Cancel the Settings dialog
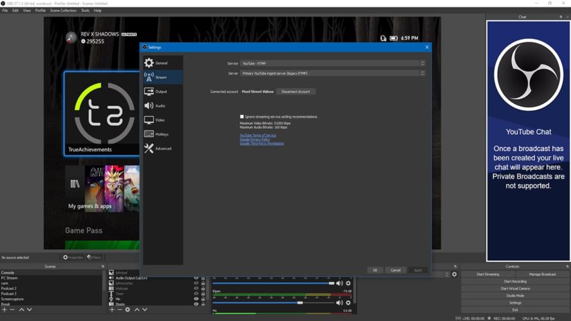The image size is (571, 321). pos(396,270)
